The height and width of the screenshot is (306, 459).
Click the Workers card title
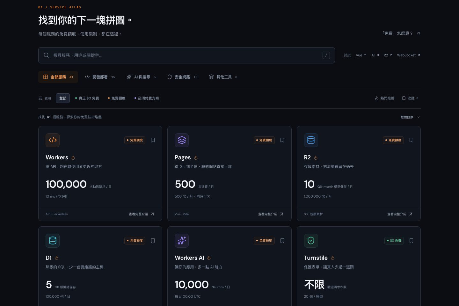click(x=57, y=157)
